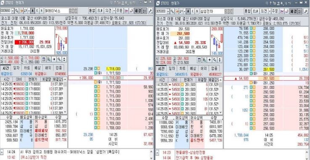Click the 주문 button in 삼성전자 window
310x160 pixels.
coord(275,11)
